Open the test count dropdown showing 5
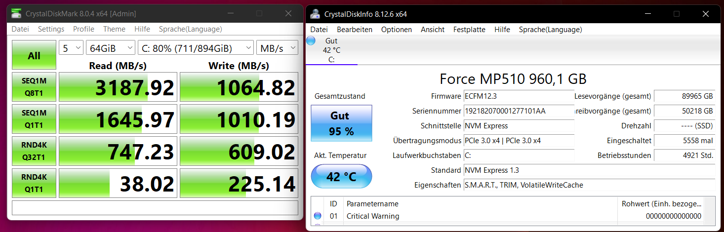 click(x=71, y=48)
